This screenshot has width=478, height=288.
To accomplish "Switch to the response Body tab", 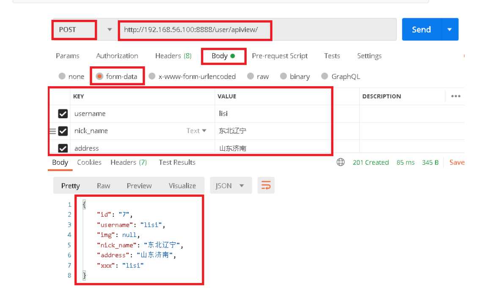I will pyautogui.click(x=60, y=162).
